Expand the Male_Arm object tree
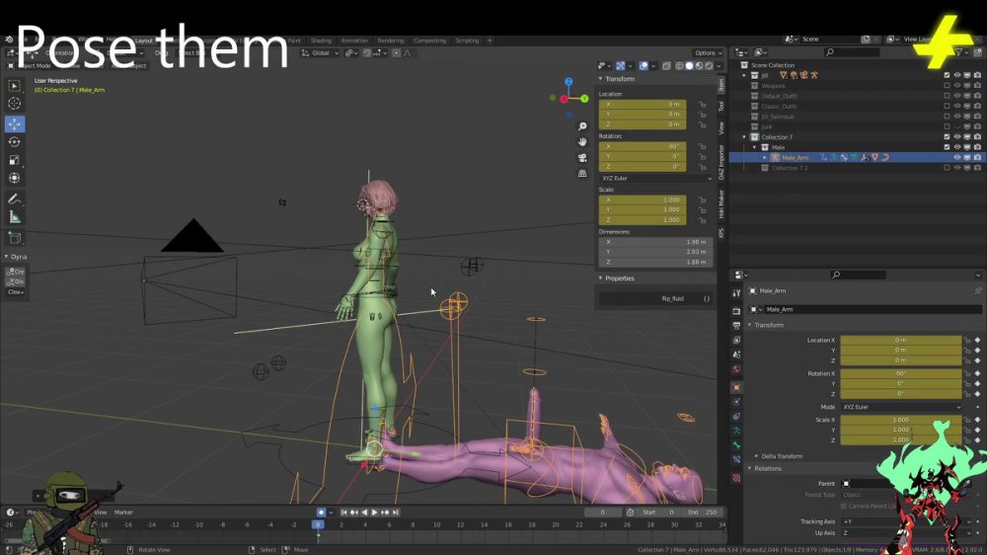The image size is (987, 555). [x=765, y=157]
